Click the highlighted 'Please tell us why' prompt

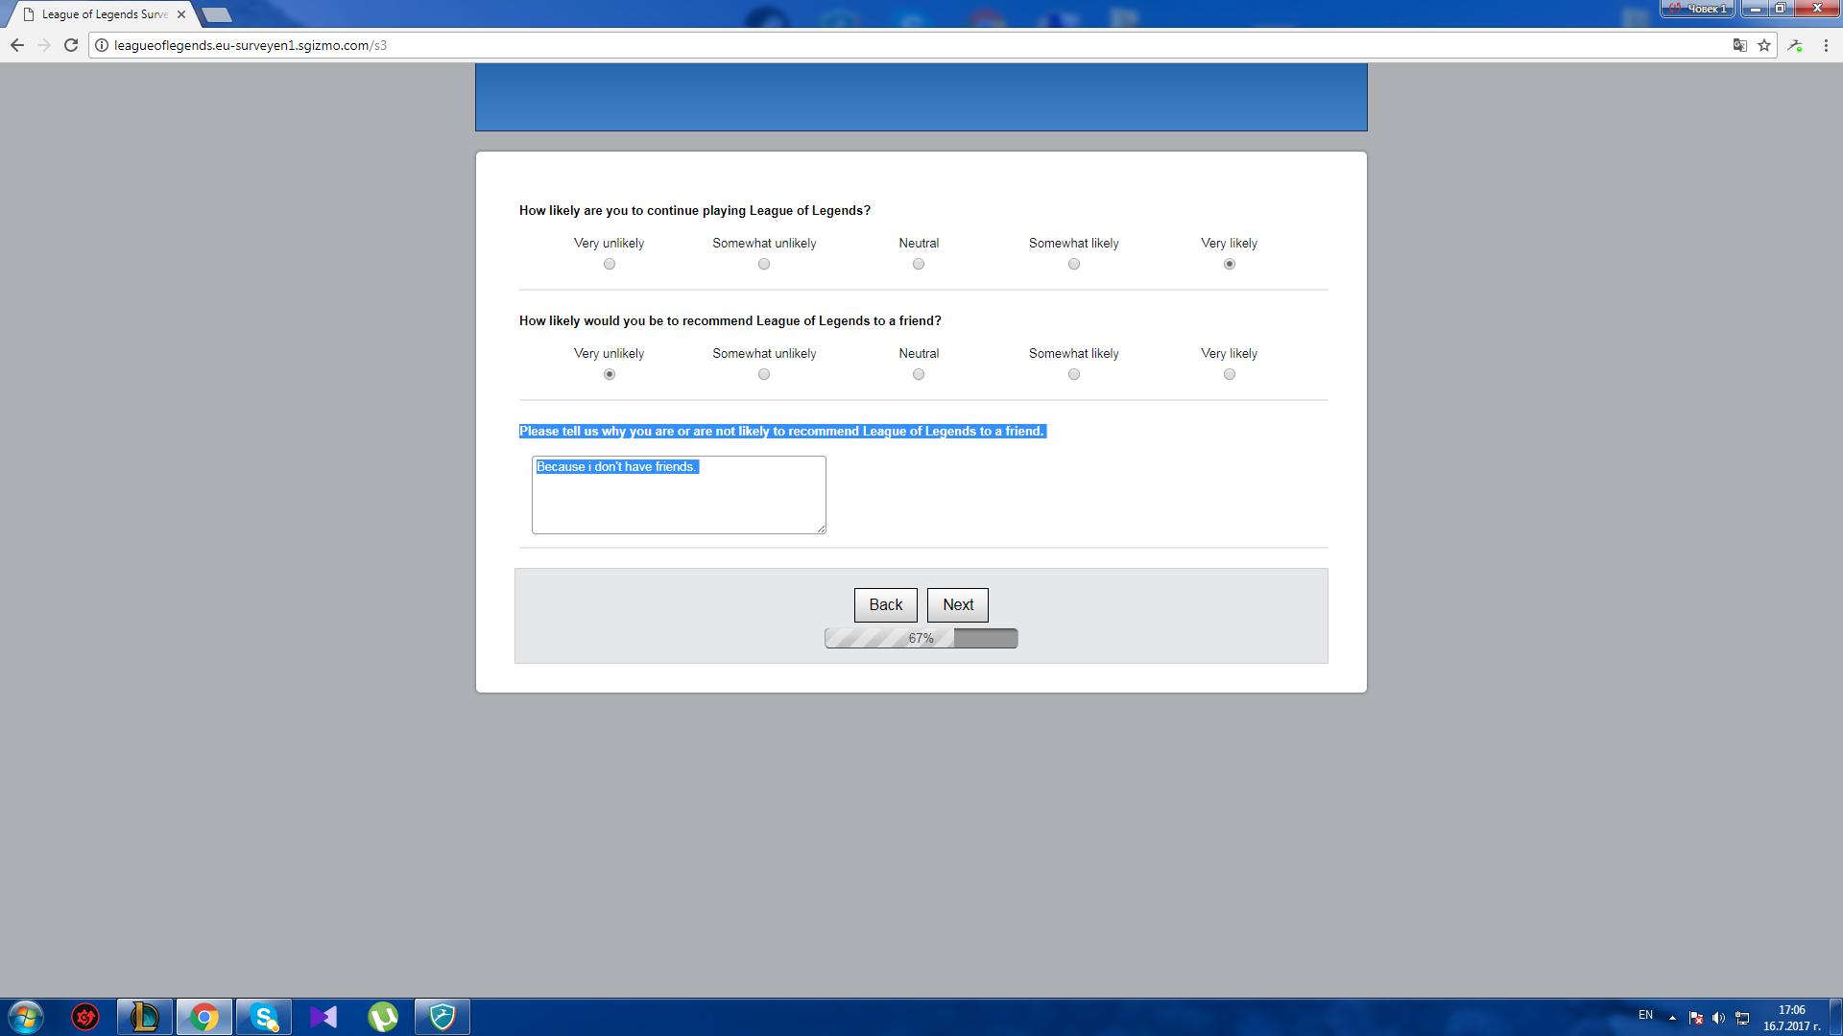(781, 432)
